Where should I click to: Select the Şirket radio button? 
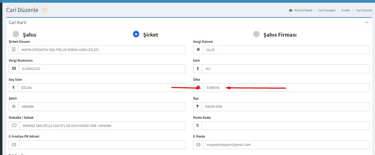coord(136,34)
